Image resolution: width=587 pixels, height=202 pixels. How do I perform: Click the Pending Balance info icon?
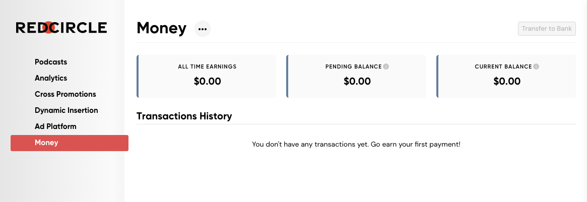tap(386, 66)
